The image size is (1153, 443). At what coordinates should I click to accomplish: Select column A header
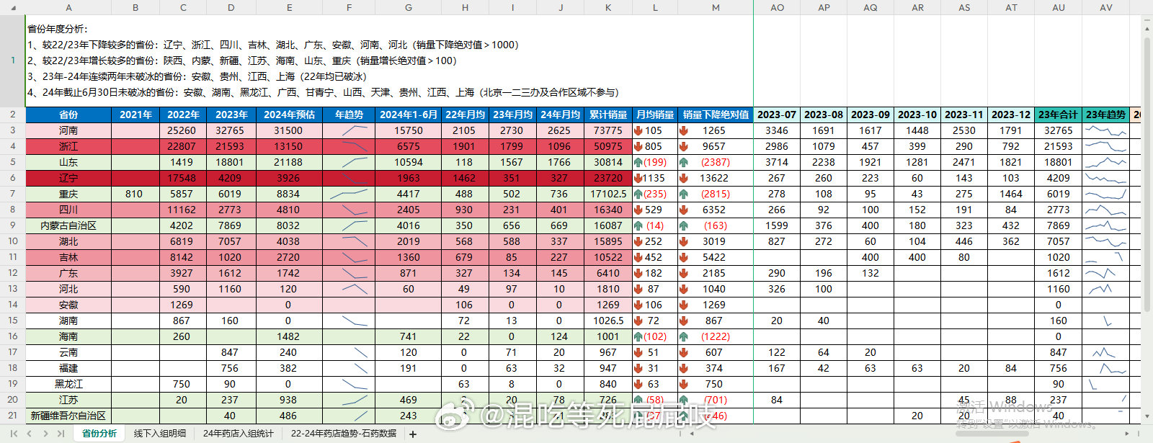[x=68, y=7]
